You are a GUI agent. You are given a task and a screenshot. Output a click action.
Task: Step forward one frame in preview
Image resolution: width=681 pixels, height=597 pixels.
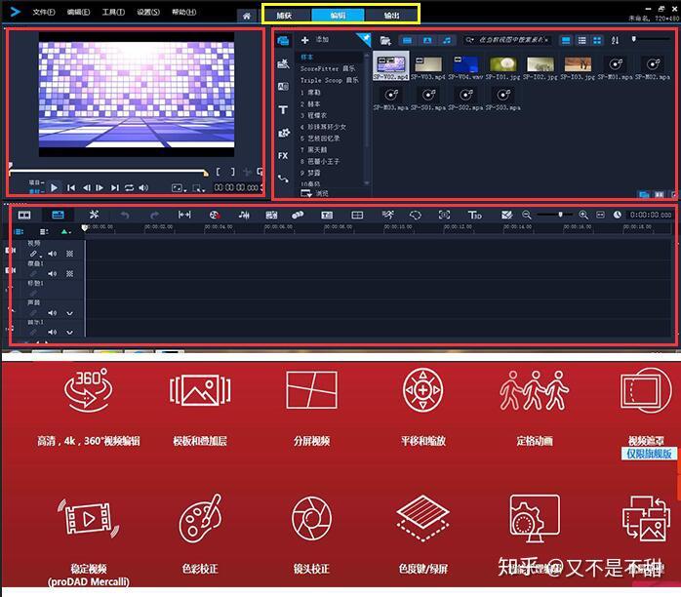click(x=100, y=187)
